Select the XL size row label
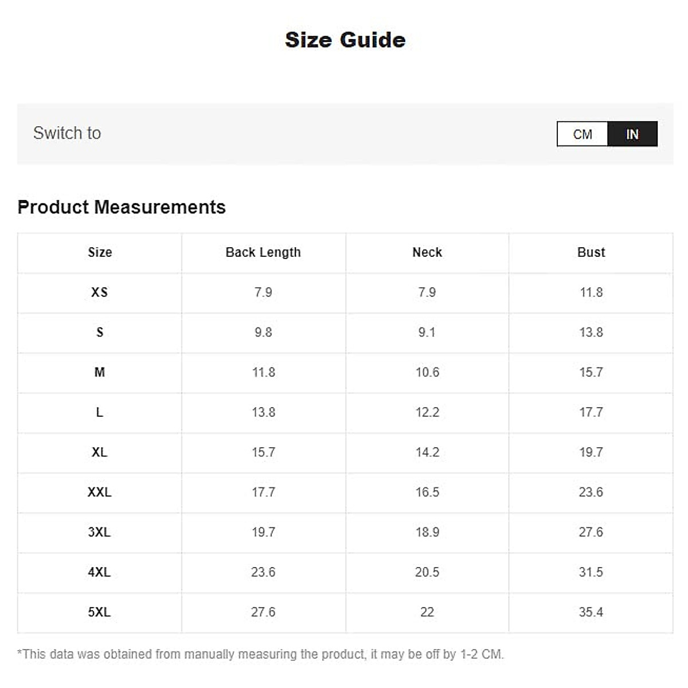This screenshot has height=688, width=688. 100,452
